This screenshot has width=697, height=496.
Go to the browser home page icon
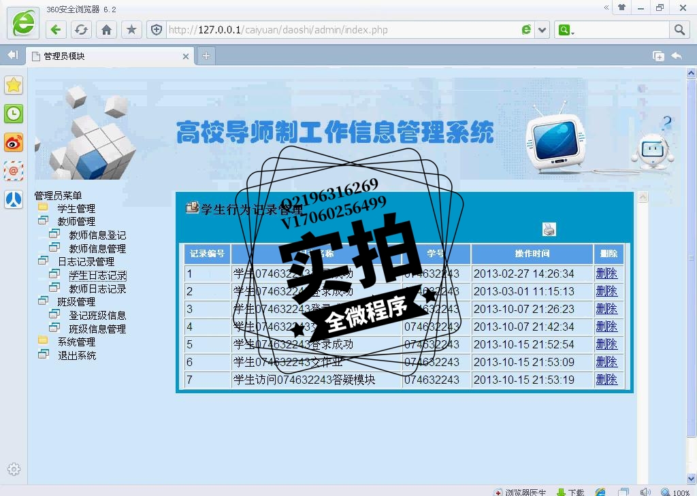coord(106,30)
